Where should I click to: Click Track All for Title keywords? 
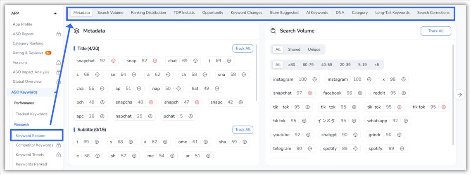(243, 48)
